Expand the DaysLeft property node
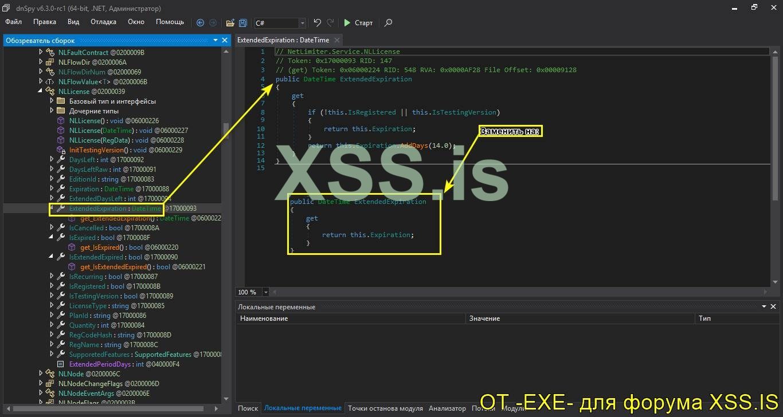The width and height of the screenshot is (783, 417). click(x=52, y=159)
